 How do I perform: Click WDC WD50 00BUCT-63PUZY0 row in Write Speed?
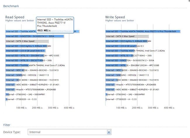point(132,90)
